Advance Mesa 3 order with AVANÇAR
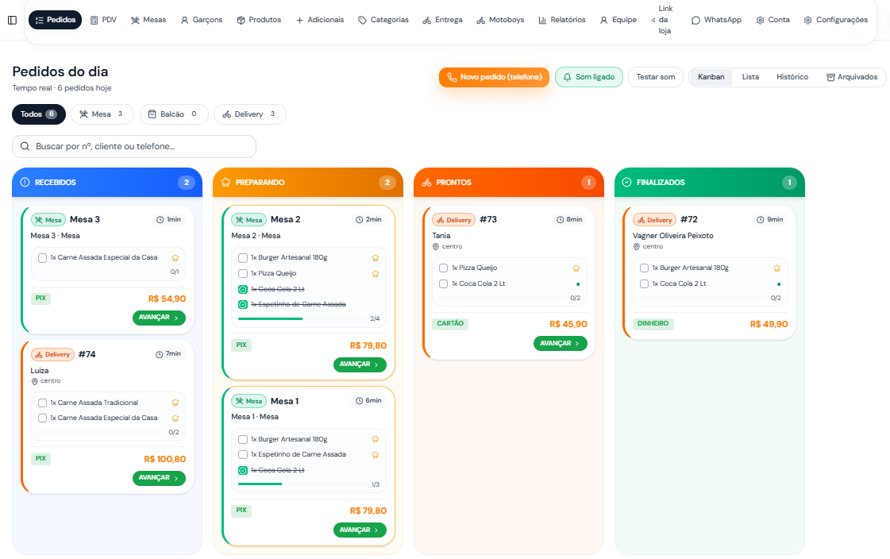Image resolution: width=890 pixels, height=559 pixels. (159, 318)
